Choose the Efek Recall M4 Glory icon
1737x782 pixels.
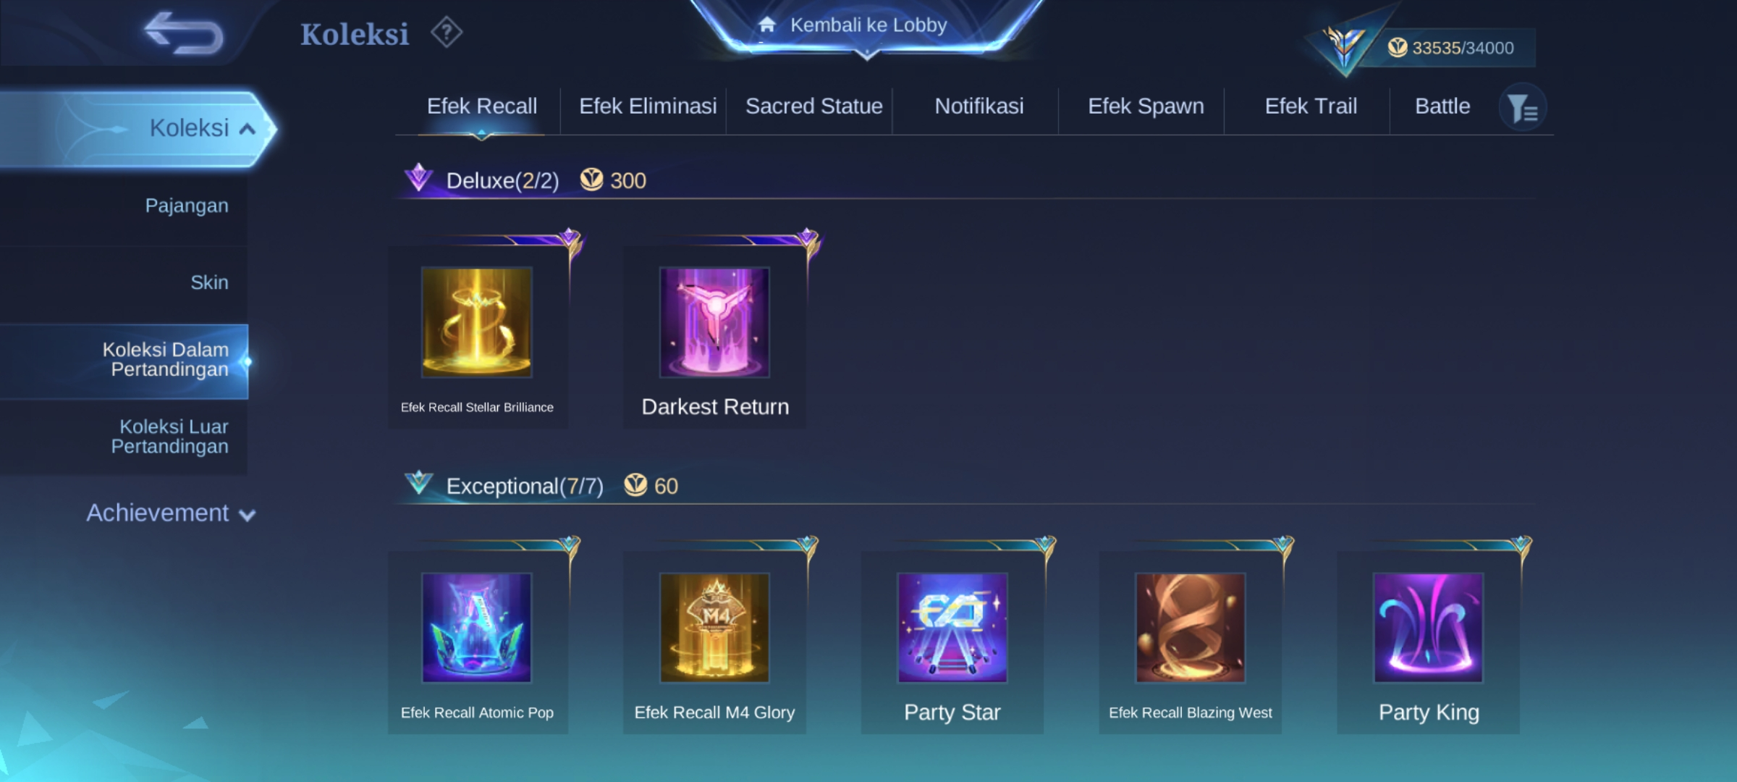coord(714,628)
